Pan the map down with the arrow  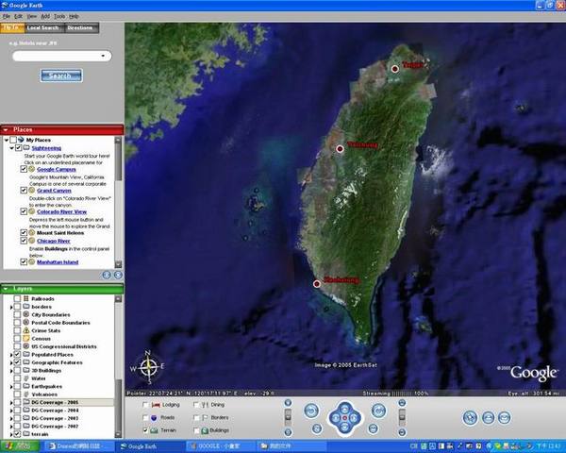click(x=344, y=428)
